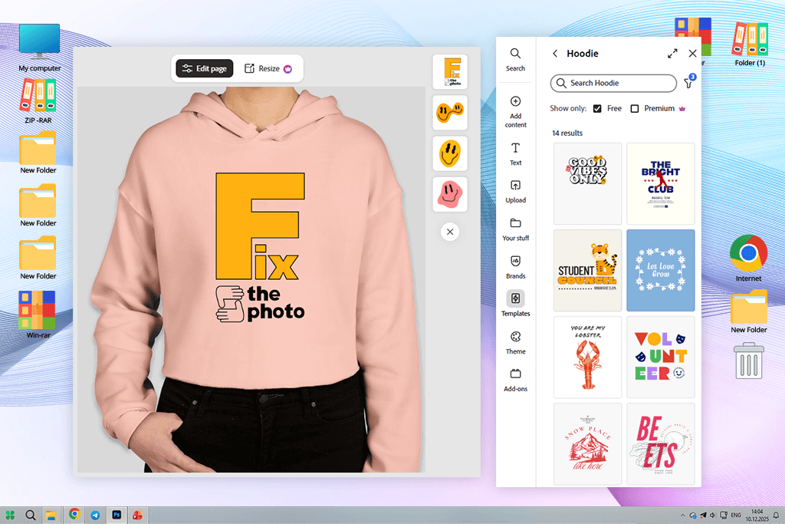Open the Add-ons panel
The image size is (785, 524).
(x=515, y=381)
